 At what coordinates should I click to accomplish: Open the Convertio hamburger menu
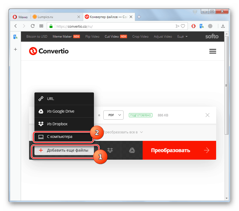pos(213,51)
